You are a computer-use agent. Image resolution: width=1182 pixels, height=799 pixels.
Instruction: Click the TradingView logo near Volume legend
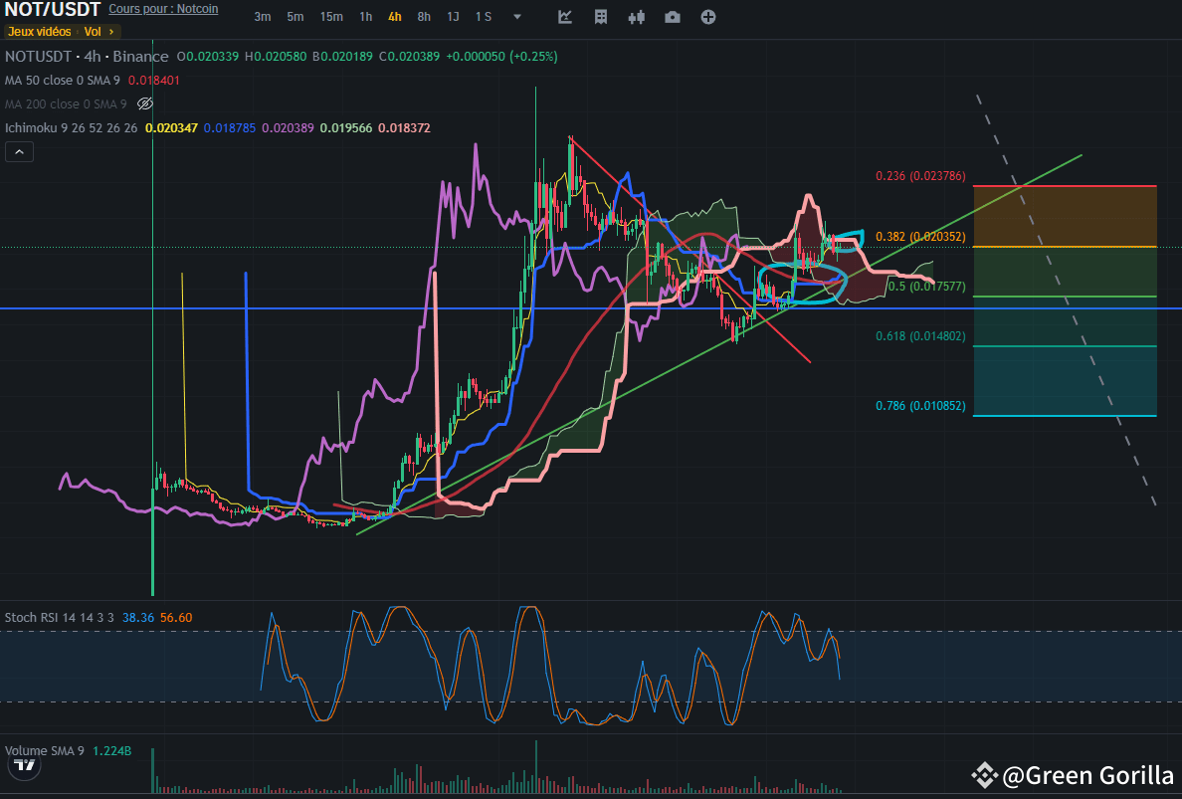[x=25, y=766]
